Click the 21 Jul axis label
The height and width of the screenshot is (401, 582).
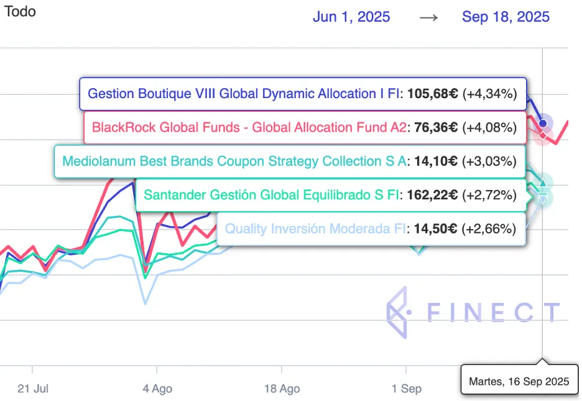point(33,389)
